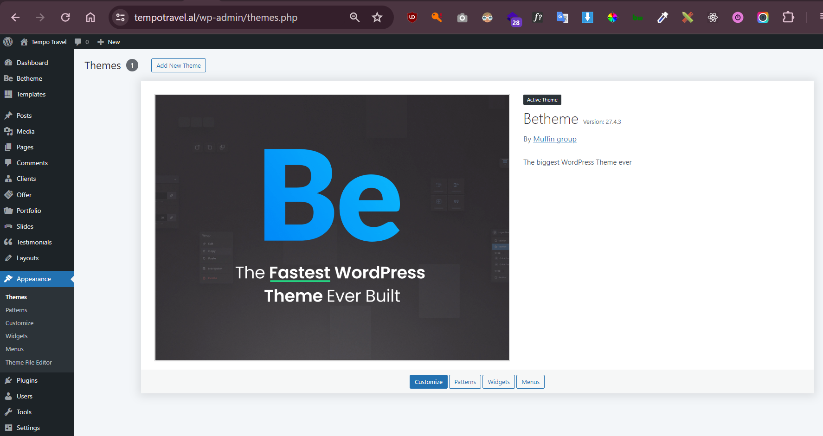Open the orange key extension icon

(x=437, y=18)
